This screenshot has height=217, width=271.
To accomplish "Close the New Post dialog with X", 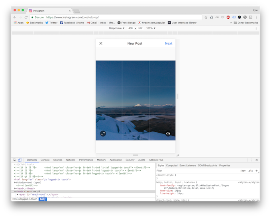I will (x=101, y=43).
